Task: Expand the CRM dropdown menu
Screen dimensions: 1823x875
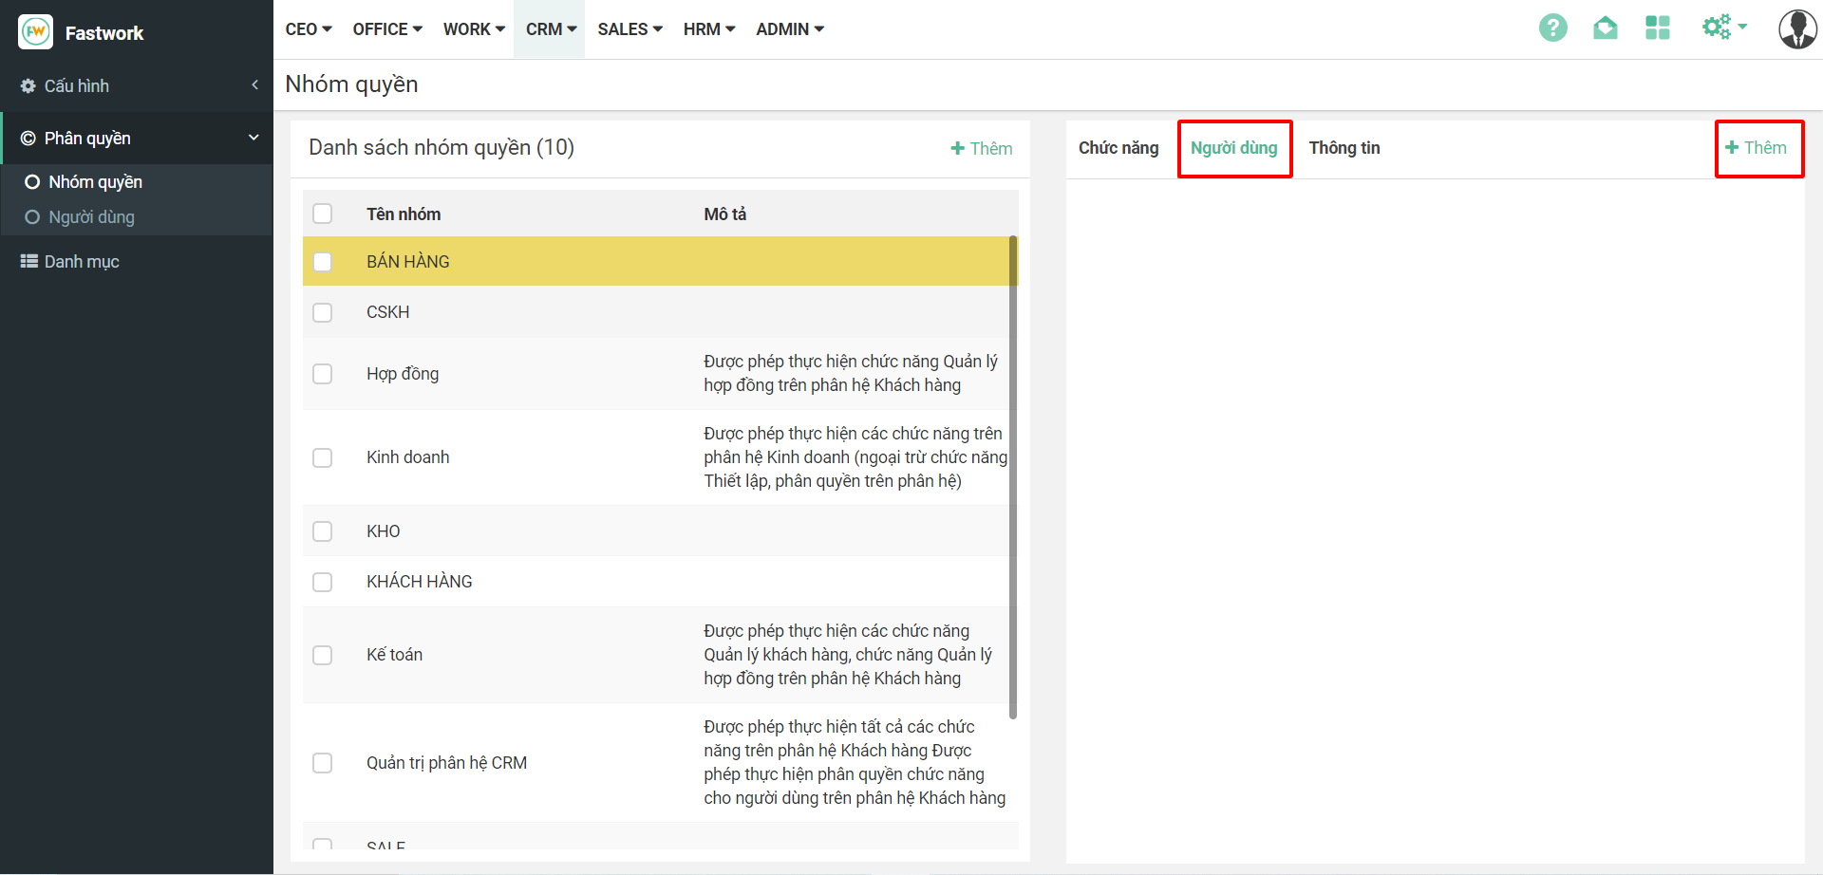Action: [x=551, y=29]
